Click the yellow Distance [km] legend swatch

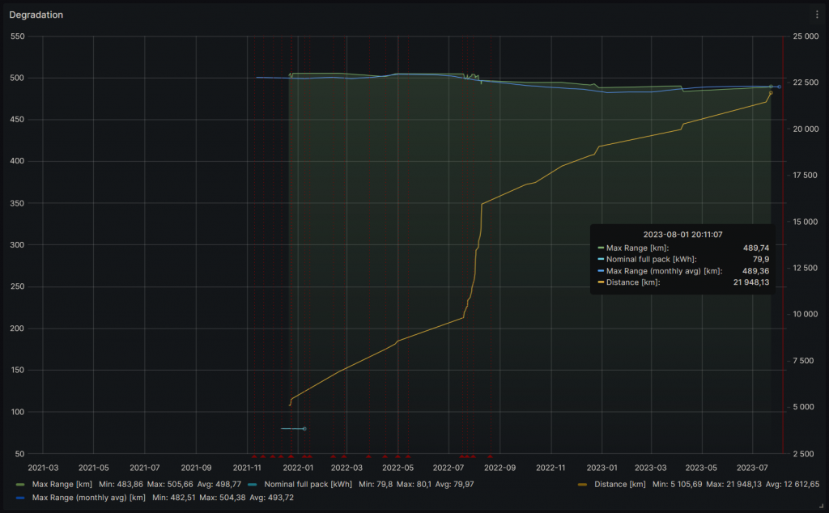pyautogui.click(x=582, y=484)
